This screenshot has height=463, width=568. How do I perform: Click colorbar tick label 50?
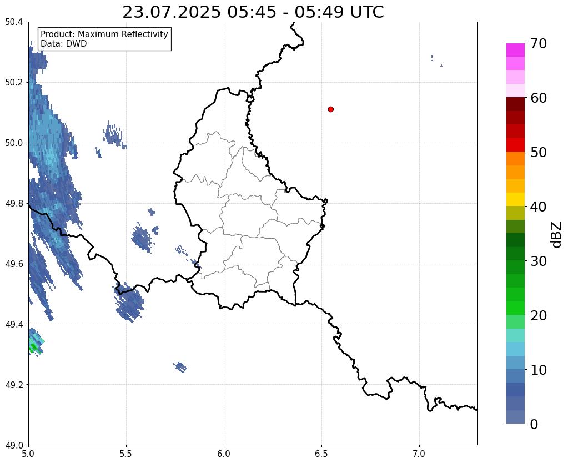[x=539, y=152]
